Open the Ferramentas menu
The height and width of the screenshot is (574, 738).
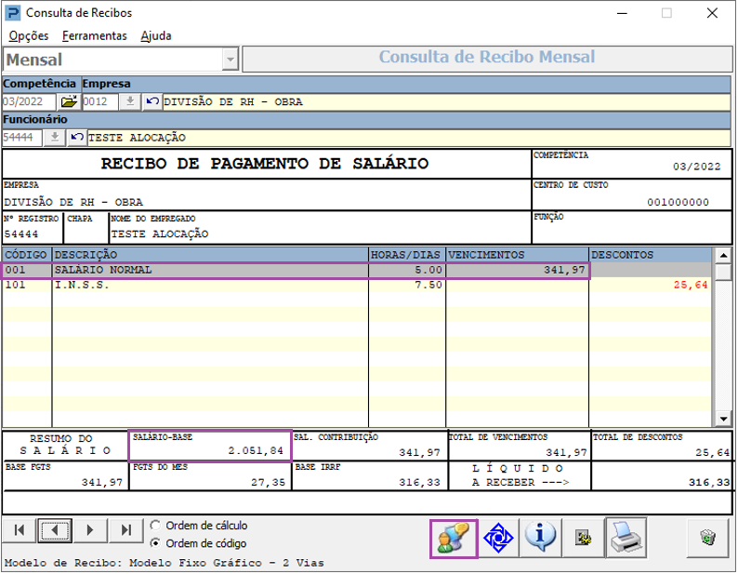click(95, 35)
